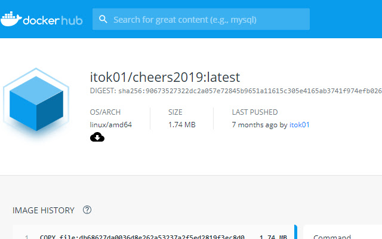
Task: Click the Command panel heading
Action: 332,237
